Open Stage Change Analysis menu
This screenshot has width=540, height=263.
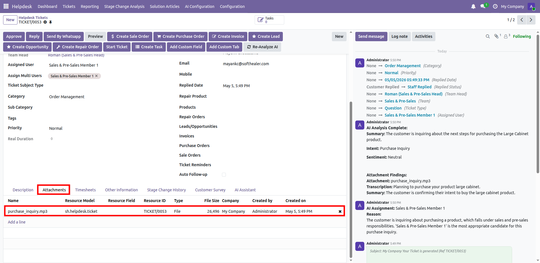tap(124, 6)
